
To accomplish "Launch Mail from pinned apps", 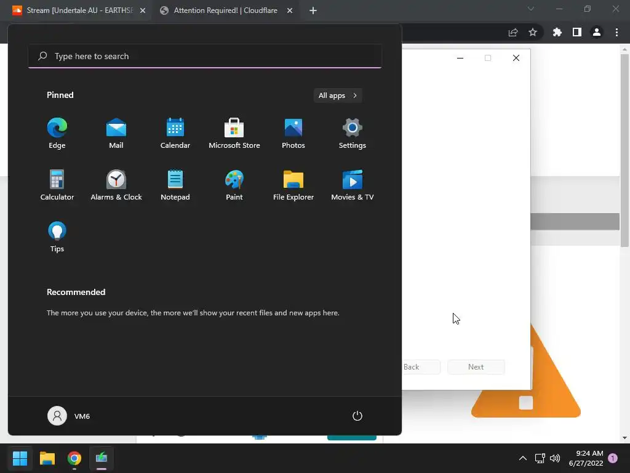I will 116,134.
